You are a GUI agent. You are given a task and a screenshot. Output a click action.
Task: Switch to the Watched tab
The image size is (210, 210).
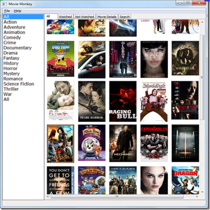tap(65, 17)
